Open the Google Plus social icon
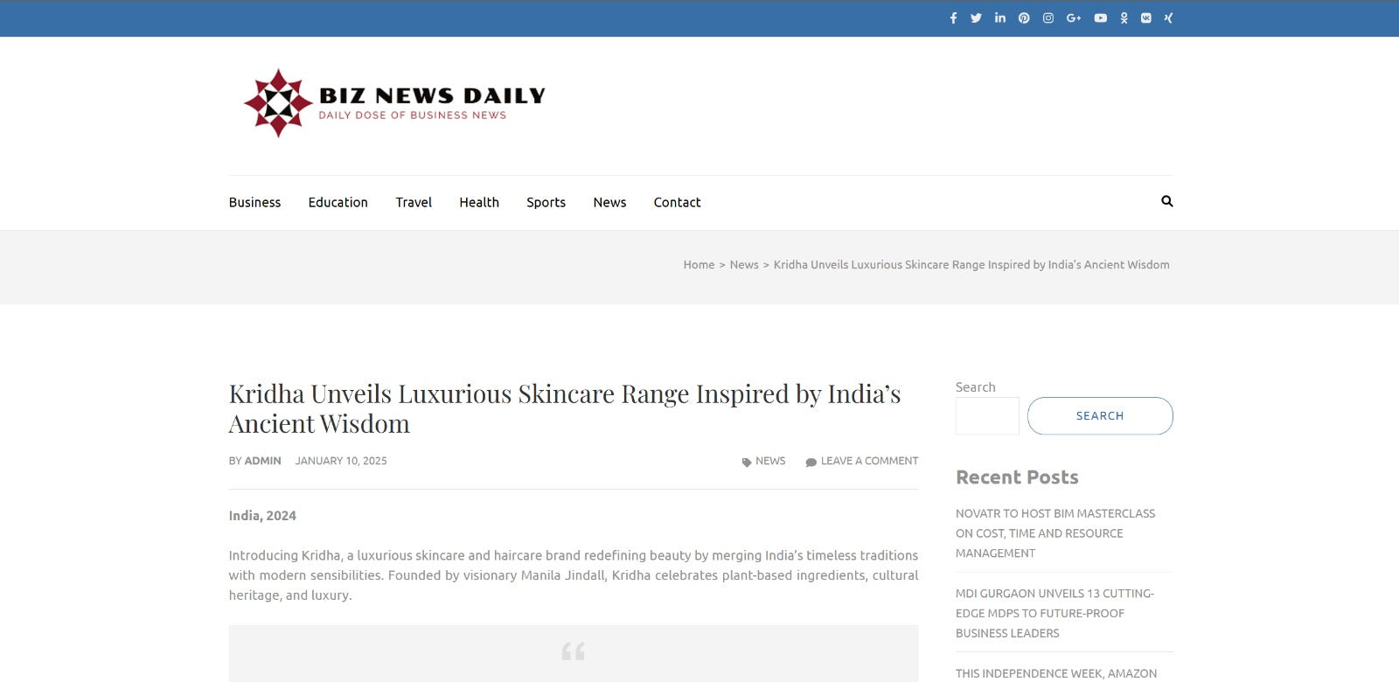Screen dimensions: 1399x682 [x=1074, y=17]
